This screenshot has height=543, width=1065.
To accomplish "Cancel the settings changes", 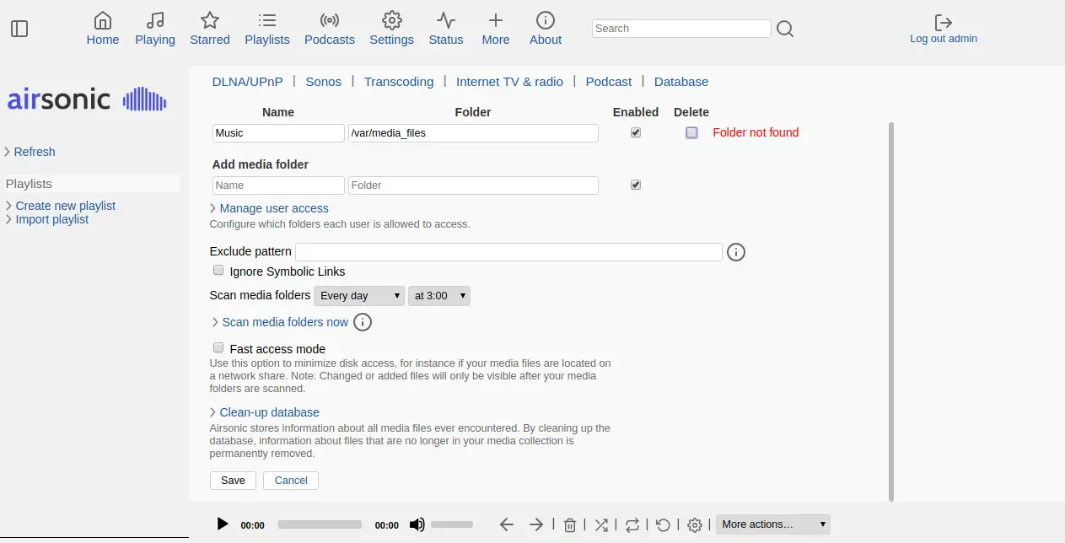I will 291,481.
